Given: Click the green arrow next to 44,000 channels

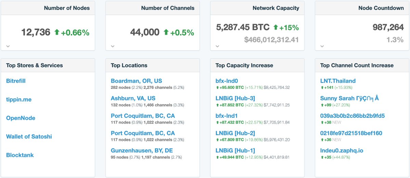Looking at the screenshot, I should (166, 32).
